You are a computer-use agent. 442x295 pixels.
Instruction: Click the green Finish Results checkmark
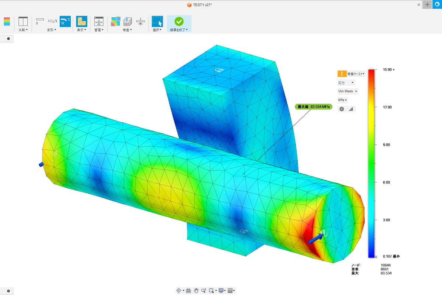(179, 21)
